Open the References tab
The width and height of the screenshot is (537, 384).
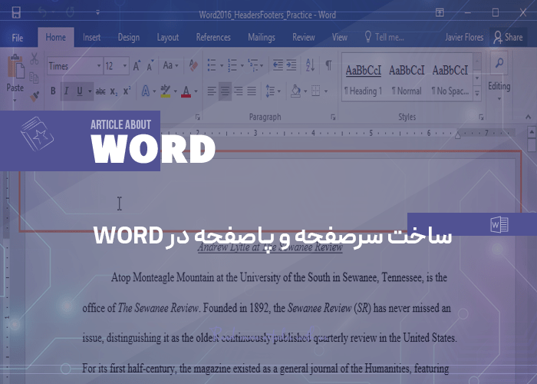pos(213,38)
